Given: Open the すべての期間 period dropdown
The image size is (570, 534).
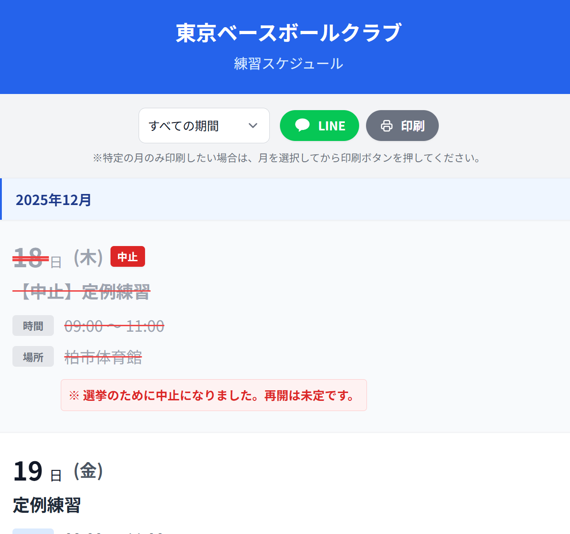Looking at the screenshot, I should tap(204, 126).
